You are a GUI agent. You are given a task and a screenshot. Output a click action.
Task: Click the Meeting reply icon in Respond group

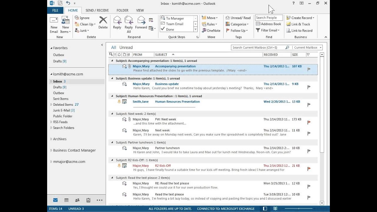coord(151,20)
